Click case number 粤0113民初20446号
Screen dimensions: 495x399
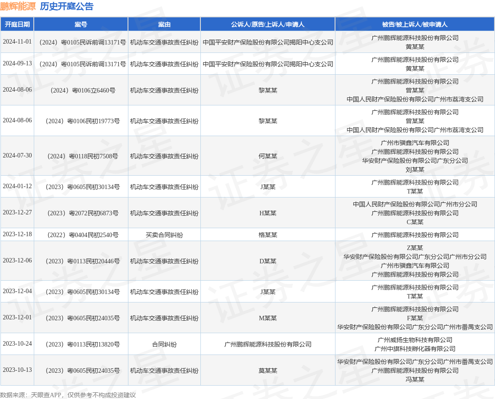83,261
